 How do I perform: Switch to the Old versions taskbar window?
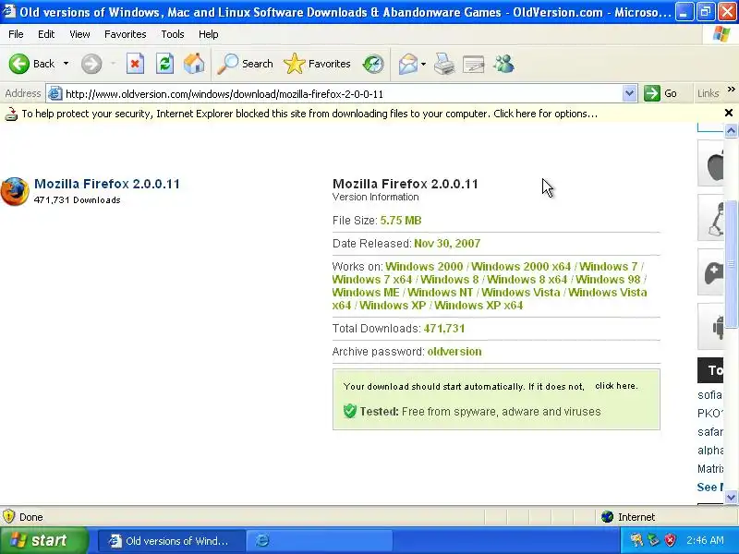pyautogui.click(x=172, y=541)
